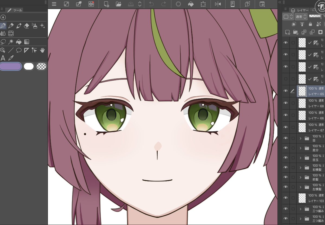Select the Hand move tool
Screen dimensions: 325x225
42,50
